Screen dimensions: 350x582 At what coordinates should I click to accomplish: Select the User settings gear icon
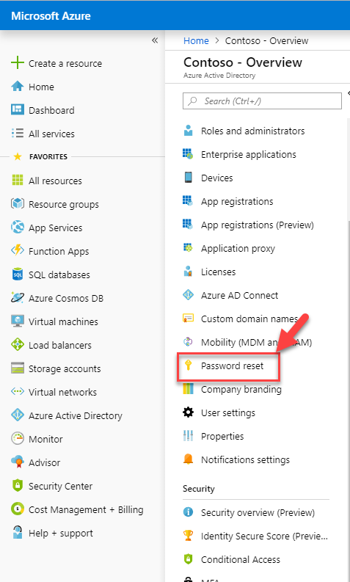tap(188, 412)
